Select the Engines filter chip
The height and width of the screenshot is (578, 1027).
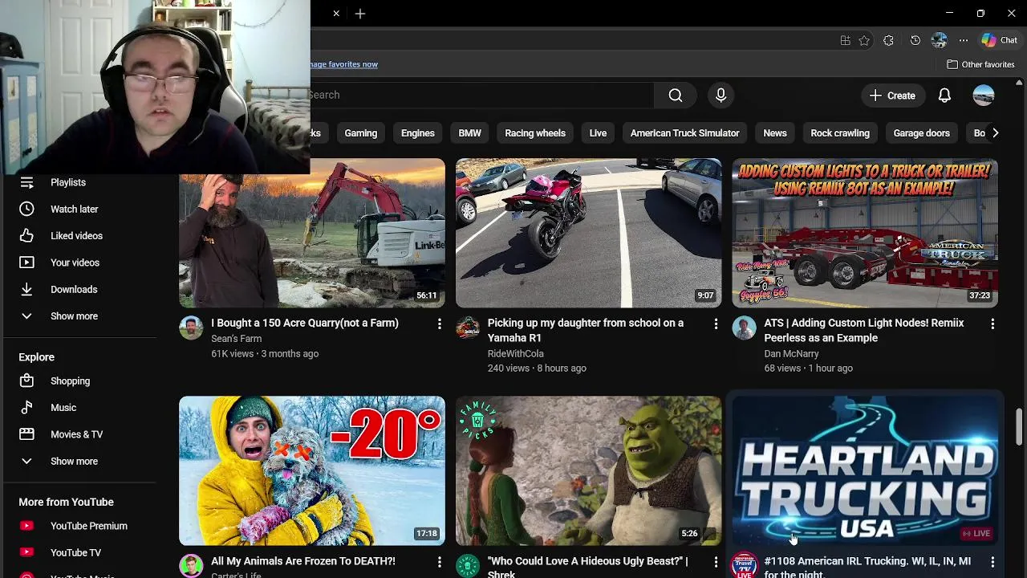point(418,133)
